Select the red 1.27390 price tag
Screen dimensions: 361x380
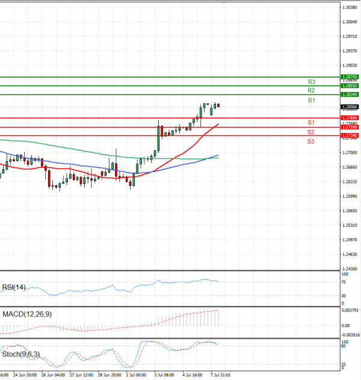pyautogui.click(x=350, y=136)
